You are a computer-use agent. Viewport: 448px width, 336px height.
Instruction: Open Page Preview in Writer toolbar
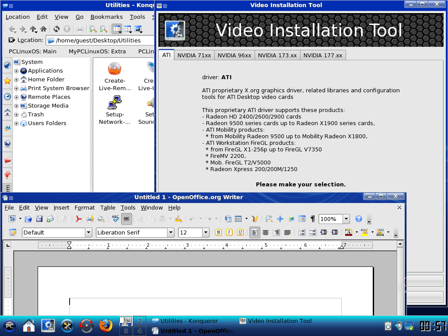click(101, 219)
